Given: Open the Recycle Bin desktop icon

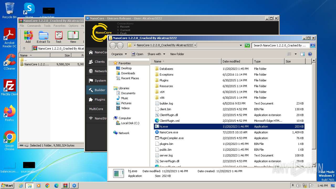Looking at the screenshot, I should pyautogui.click(x=9, y=10).
